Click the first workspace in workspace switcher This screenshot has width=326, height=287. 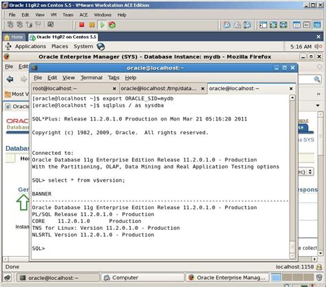tap(276, 277)
